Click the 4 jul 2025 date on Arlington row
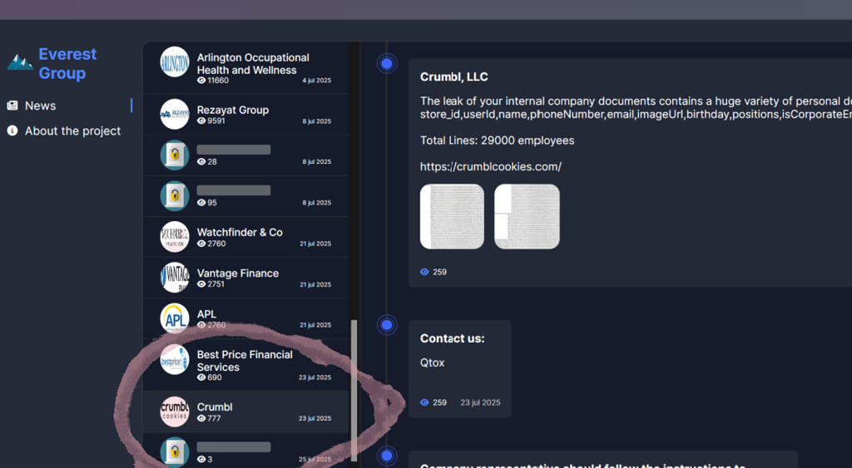The height and width of the screenshot is (468, 852). click(x=317, y=81)
